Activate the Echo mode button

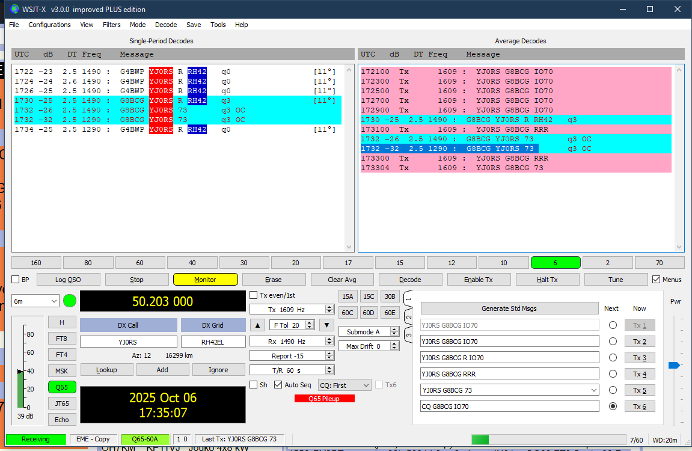point(61,420)
